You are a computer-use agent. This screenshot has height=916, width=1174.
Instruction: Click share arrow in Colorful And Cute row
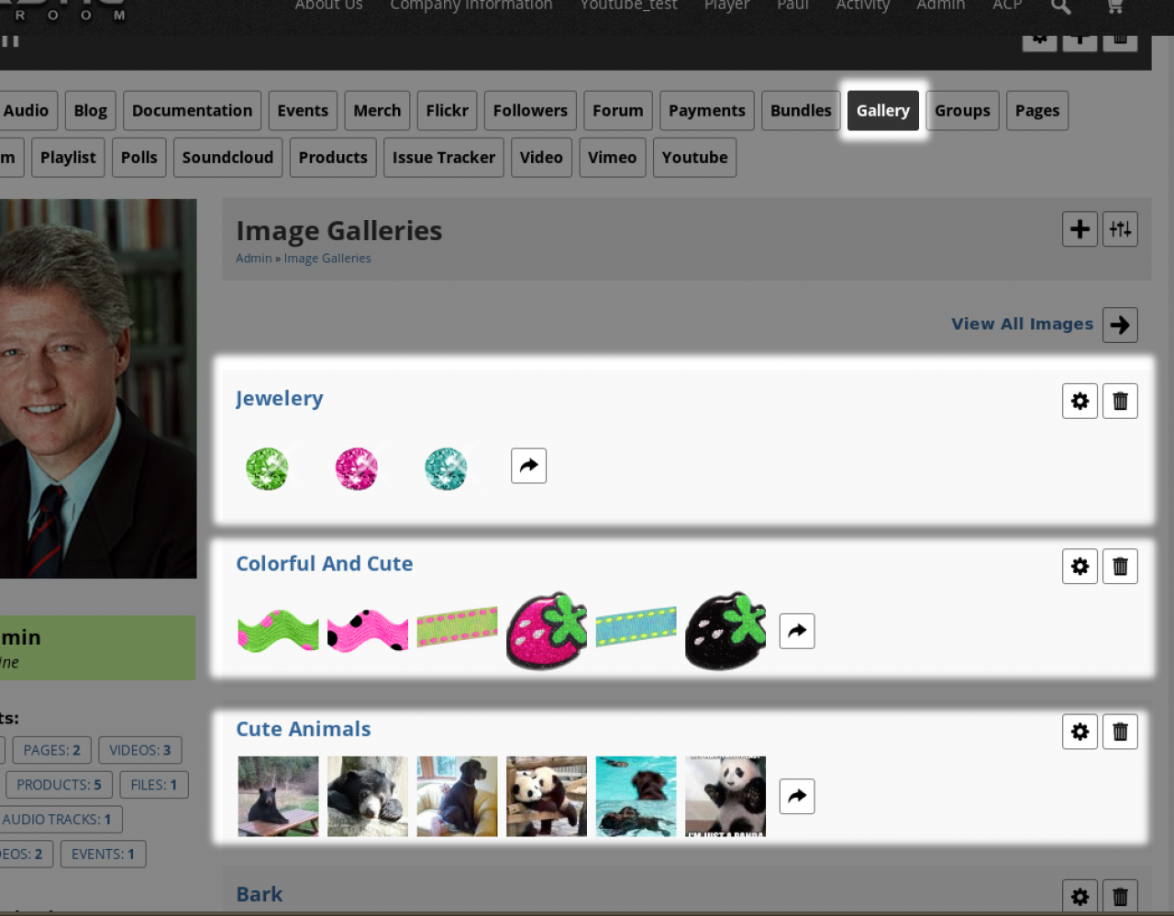797,631
